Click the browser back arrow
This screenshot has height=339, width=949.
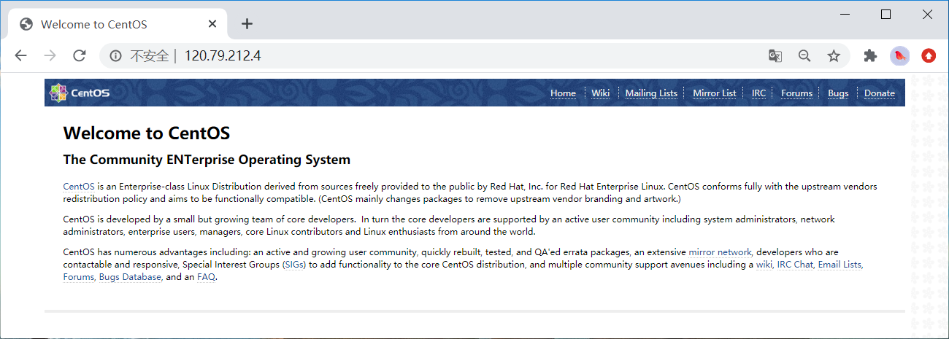pos(21,55)
